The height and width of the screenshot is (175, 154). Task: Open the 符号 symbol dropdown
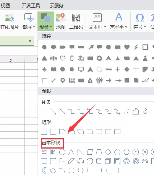point(139,21)
